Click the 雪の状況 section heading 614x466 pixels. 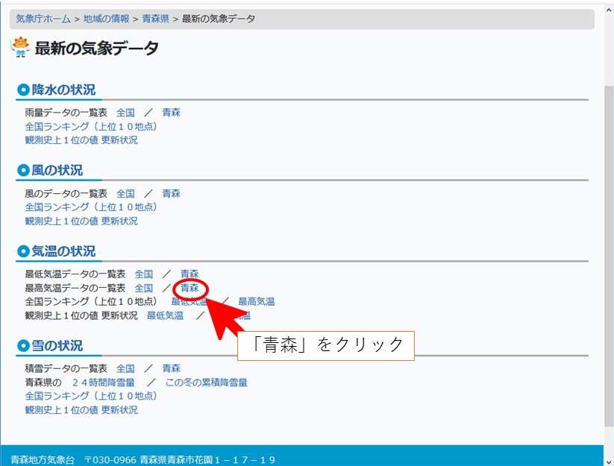pyautogui.click(x=57, y=346)
